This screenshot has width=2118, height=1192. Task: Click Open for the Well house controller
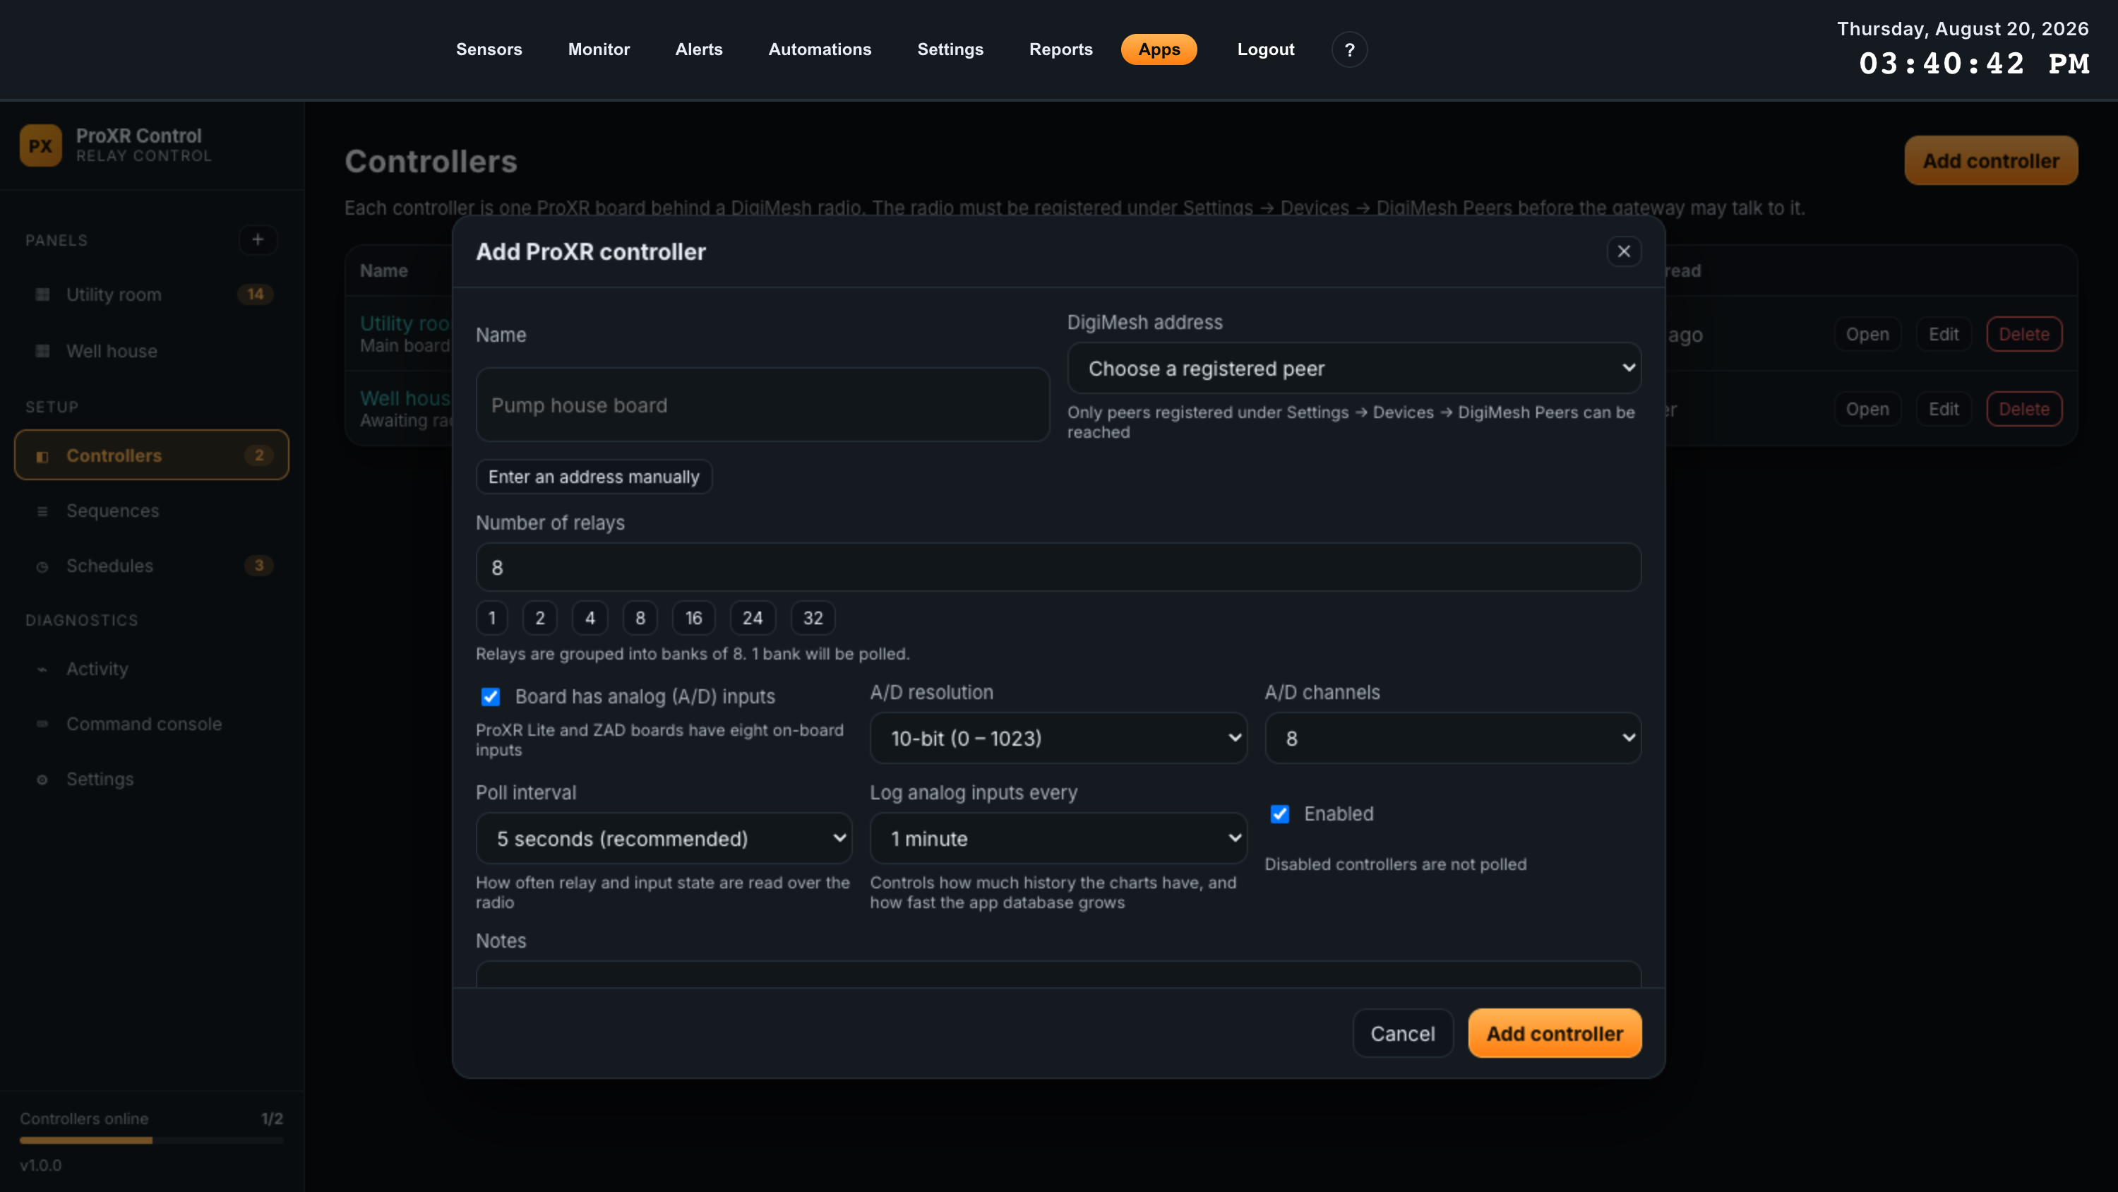pos(1867,409)
